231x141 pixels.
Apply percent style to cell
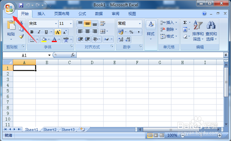[131, 32]
